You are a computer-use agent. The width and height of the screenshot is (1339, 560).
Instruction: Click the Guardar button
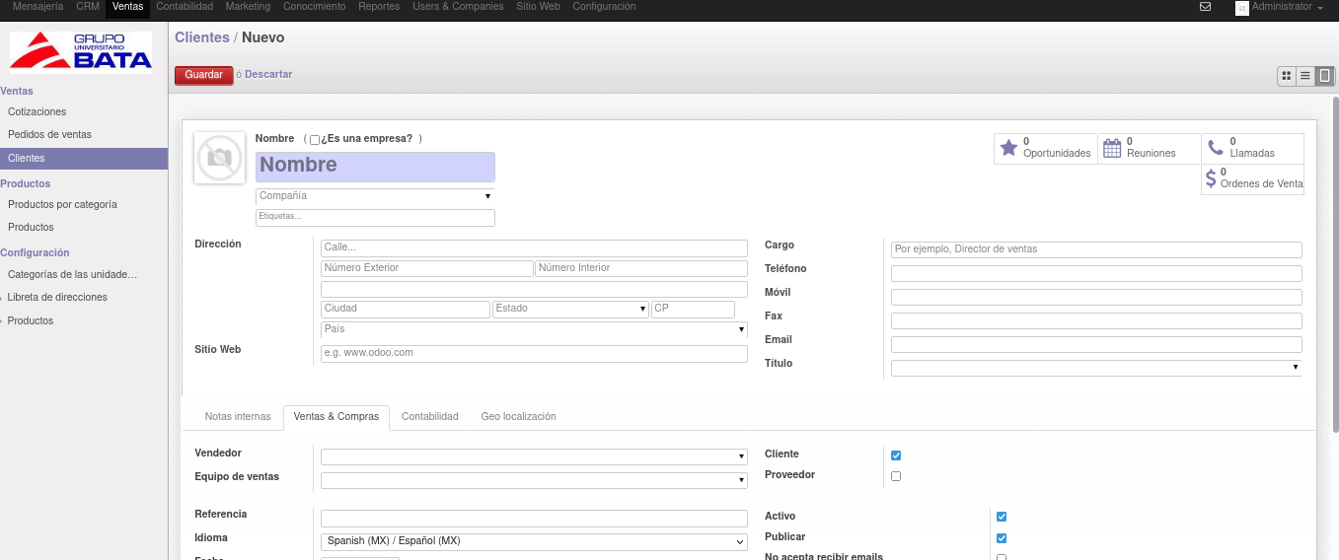[204, 75]
